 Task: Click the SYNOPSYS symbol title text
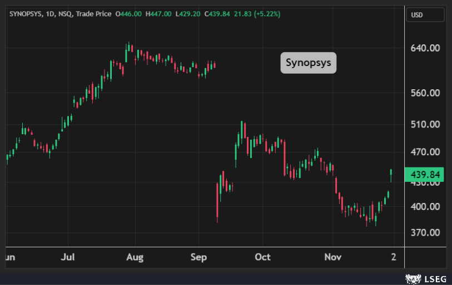coord(28,13)
